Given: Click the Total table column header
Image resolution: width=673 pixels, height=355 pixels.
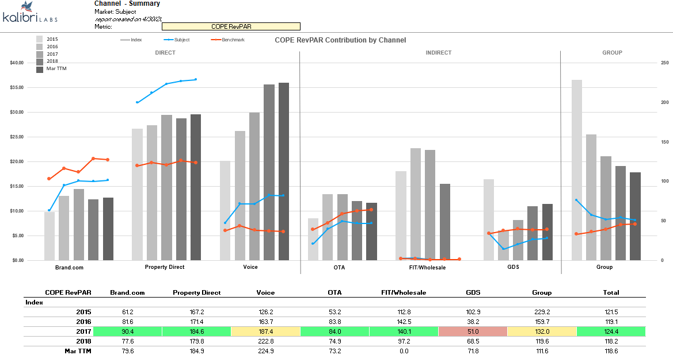Looking at the screenshot, I should (x=611, y=293).
